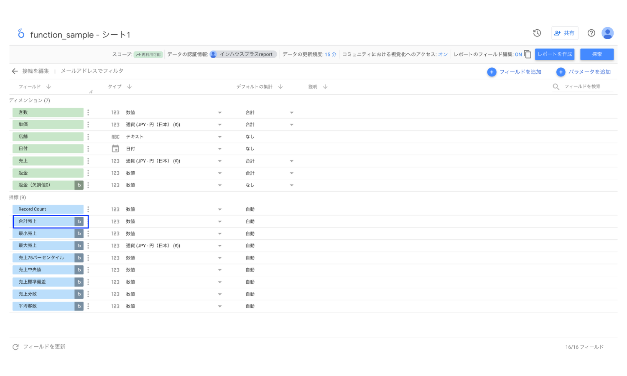Click the refresh icon beside フィールドを更新

(15, 346)
